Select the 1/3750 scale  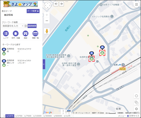[x=19, y=116]
